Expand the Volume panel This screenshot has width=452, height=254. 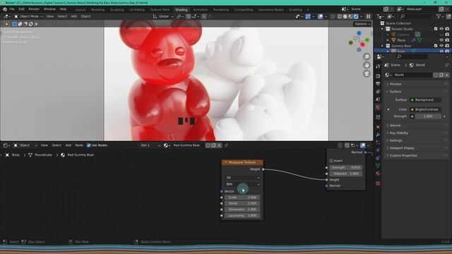click(x=395, y=126)
